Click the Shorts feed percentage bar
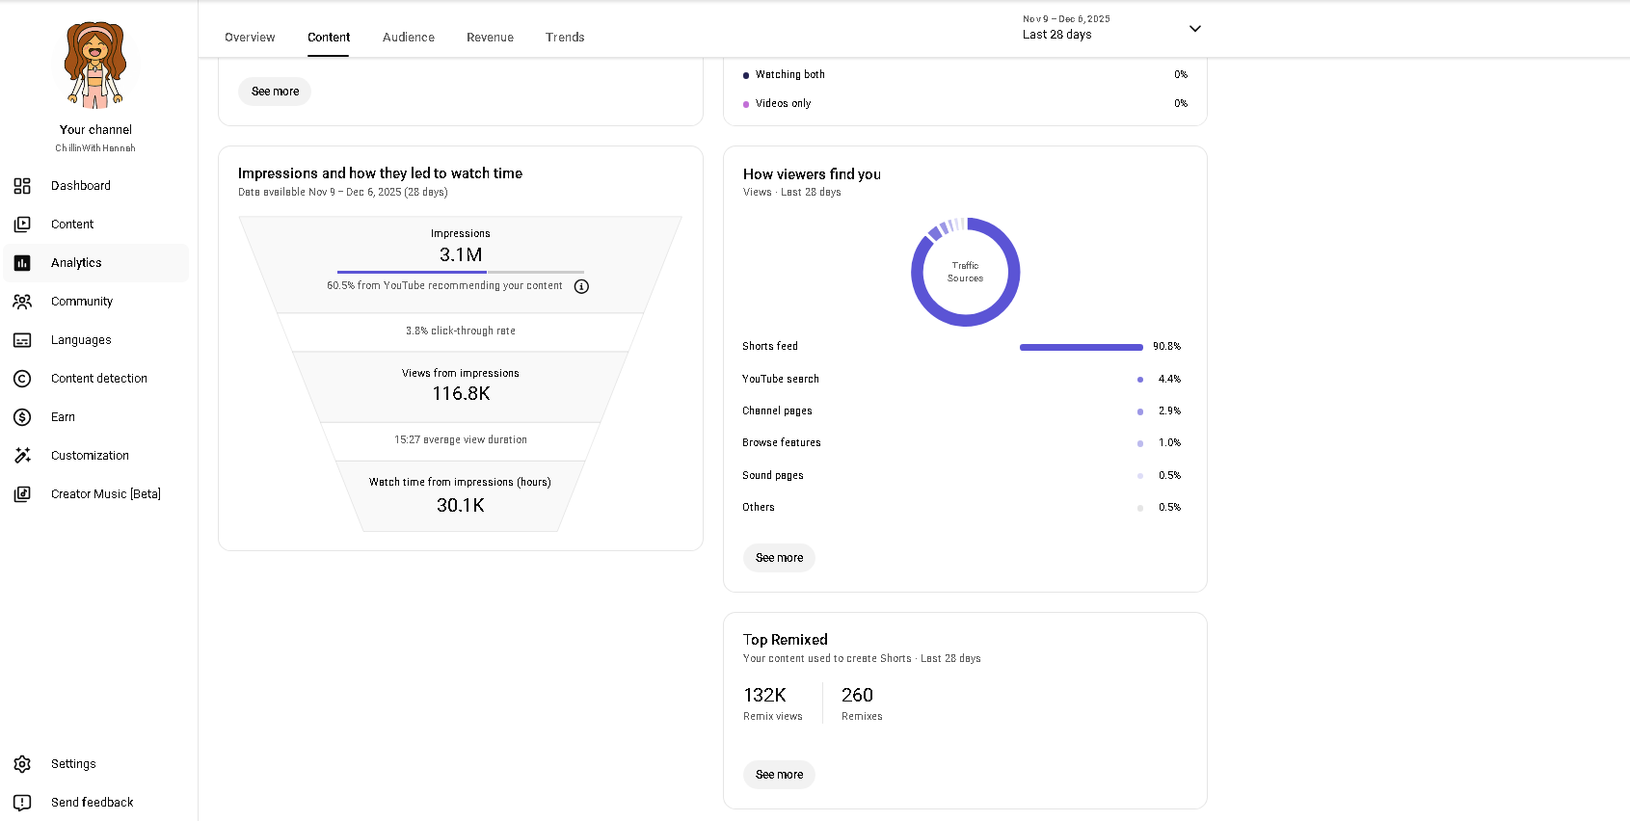This screenshot has width=1630, height=821. point(1081,347)
